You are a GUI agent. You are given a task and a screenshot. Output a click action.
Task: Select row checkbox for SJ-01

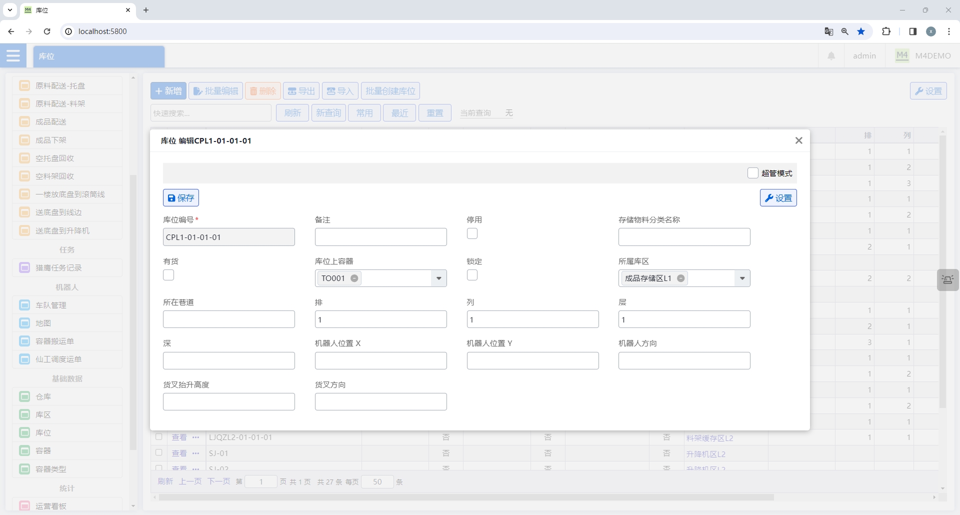[158, 452]
